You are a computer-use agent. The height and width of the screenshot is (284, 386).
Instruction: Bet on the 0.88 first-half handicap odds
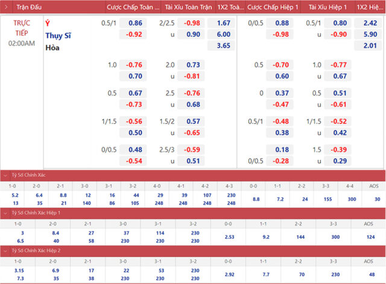click(281, 23)
